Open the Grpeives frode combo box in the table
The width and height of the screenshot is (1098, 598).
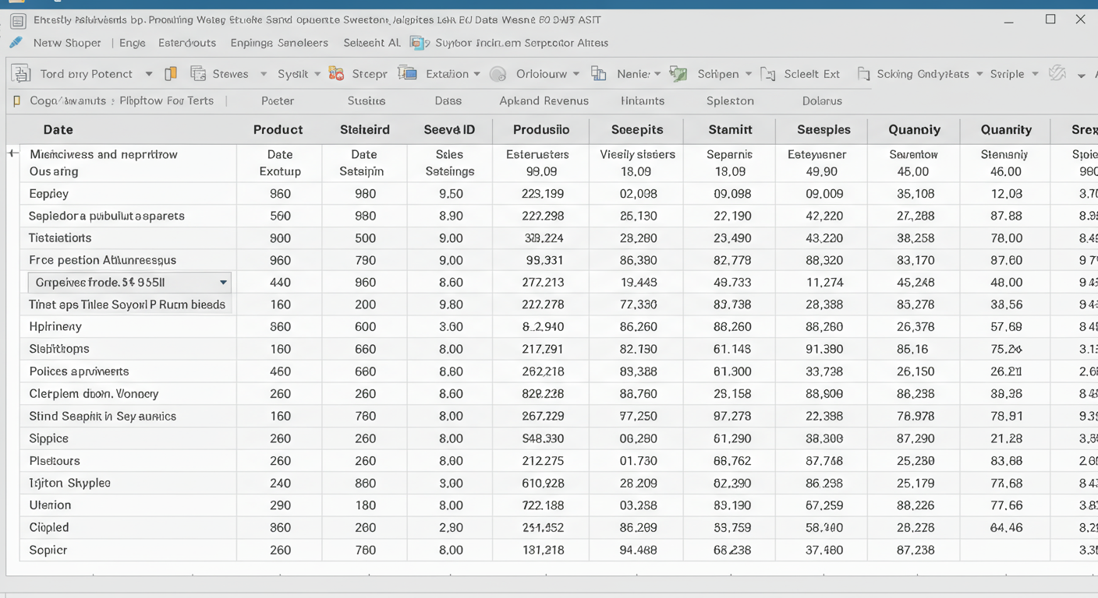click(223, 283)
